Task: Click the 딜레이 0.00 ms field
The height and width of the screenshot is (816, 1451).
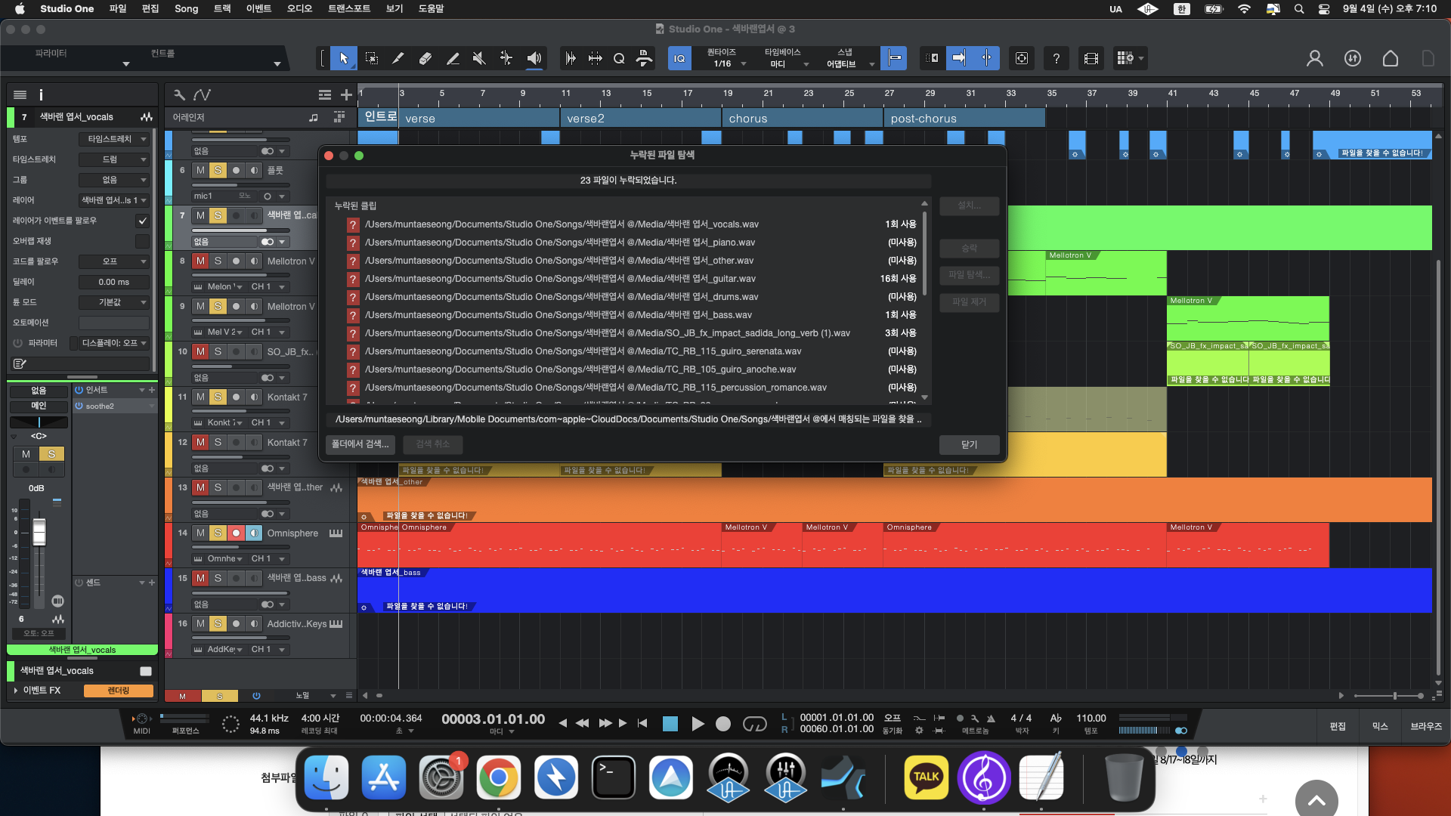Action: click(x=114, y=282)
